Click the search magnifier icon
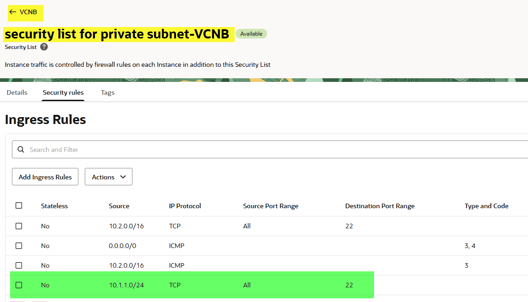The height and width of the screenshot is (302, 528). coord(21,150)
